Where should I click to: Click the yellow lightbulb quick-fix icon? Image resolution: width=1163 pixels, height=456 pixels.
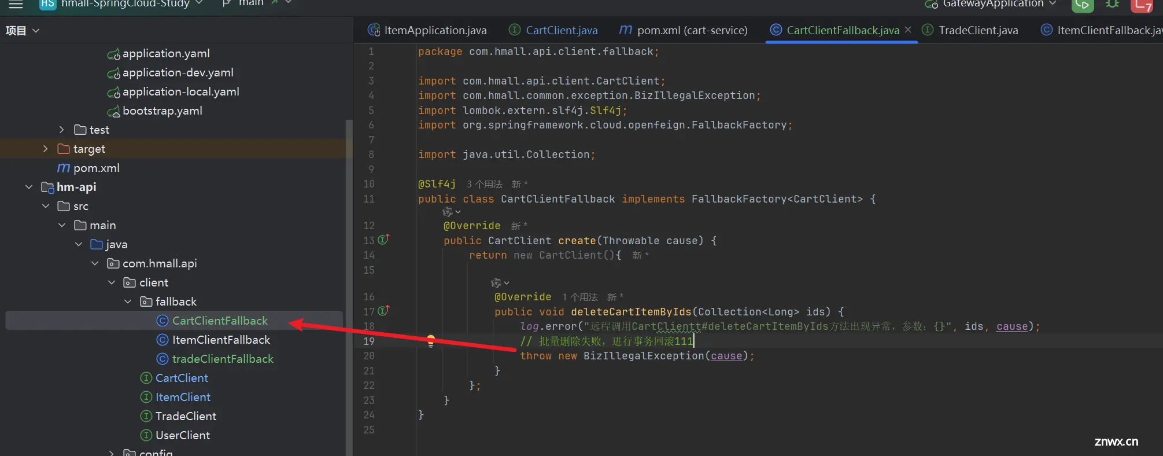point(430,340)
